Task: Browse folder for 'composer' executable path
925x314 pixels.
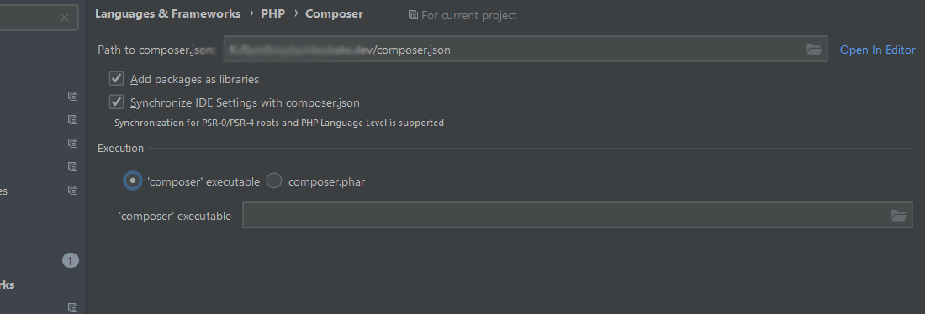Action: pos(898,216)
